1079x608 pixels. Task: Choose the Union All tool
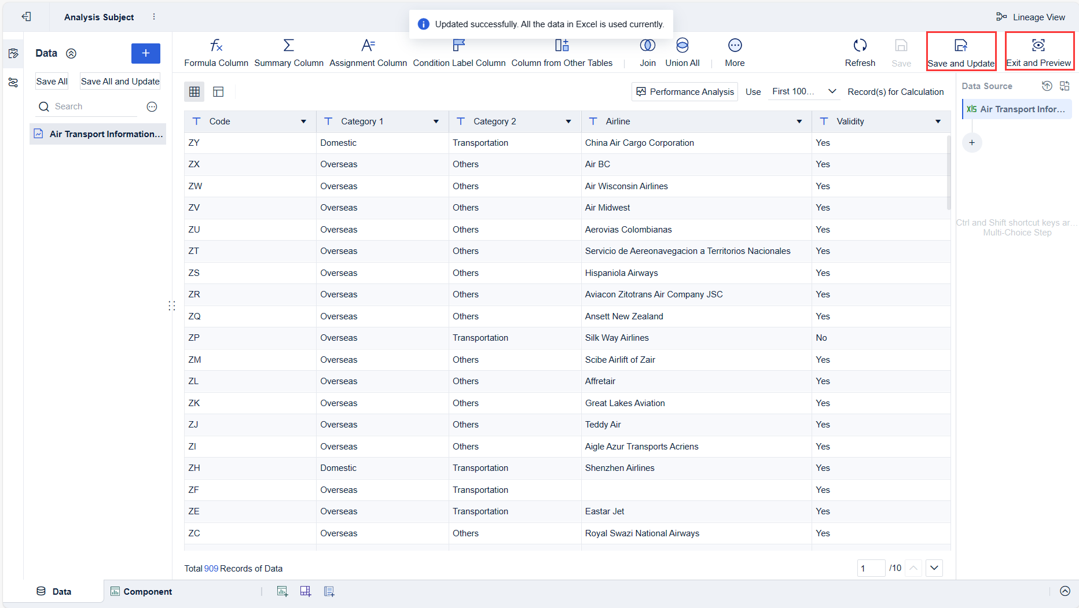682,46
